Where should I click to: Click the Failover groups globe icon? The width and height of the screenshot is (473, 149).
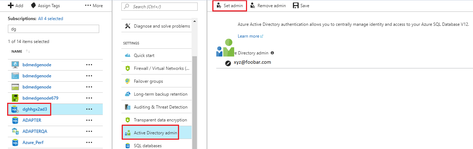(x=127, y=81)
